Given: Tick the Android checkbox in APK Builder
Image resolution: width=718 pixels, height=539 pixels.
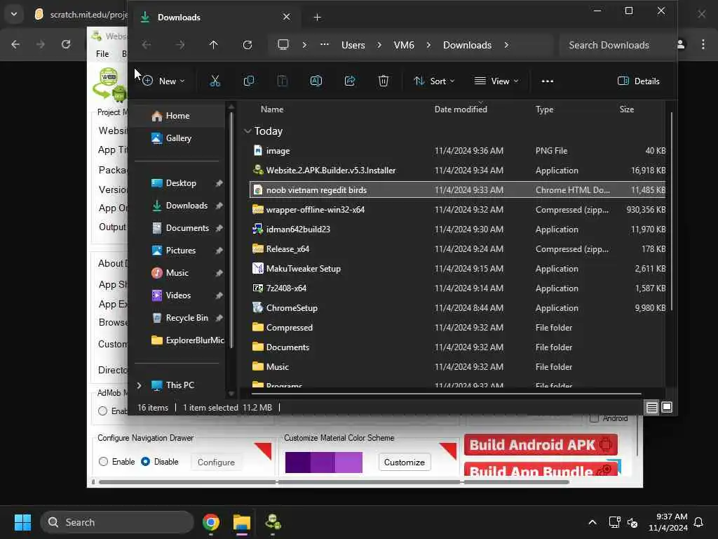Looking at the screenshot, I should click(x=595, y=418).
